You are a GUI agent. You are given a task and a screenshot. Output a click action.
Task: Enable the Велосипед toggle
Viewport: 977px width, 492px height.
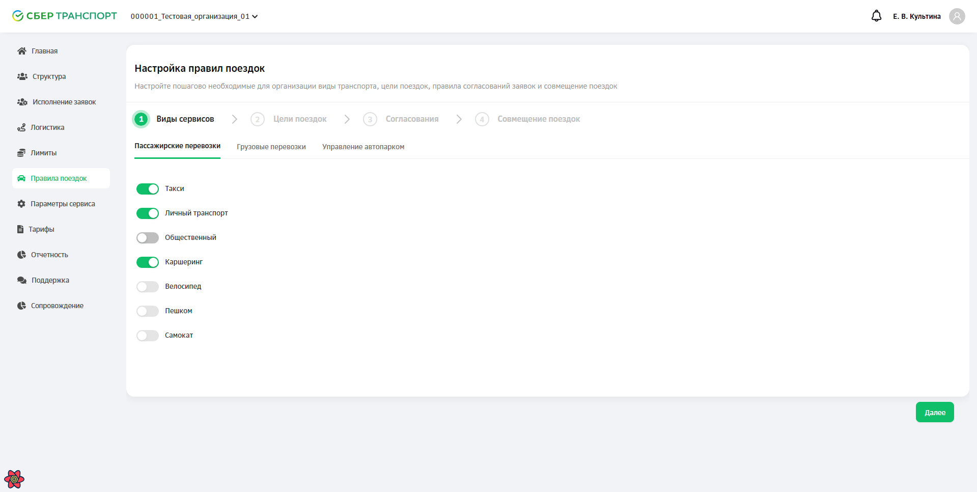[x=148, y=287]
